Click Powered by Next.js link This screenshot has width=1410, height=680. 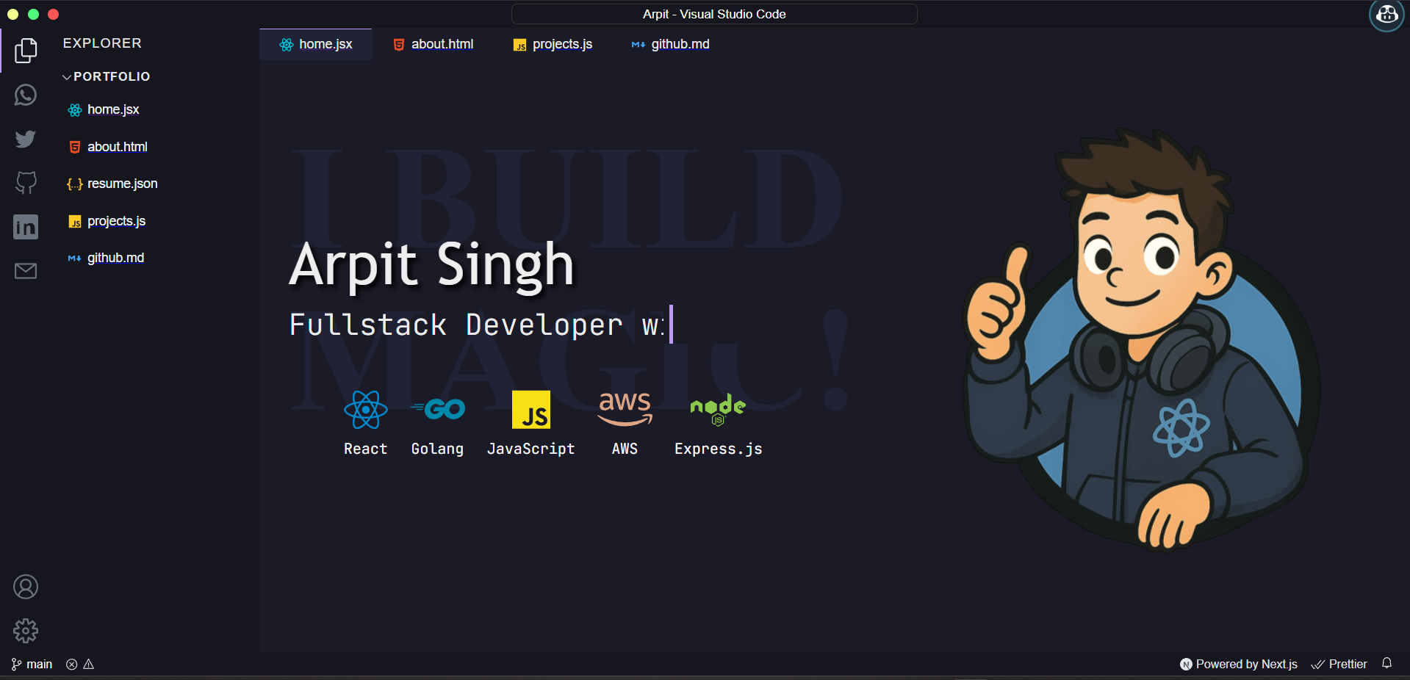(1246, 665)
